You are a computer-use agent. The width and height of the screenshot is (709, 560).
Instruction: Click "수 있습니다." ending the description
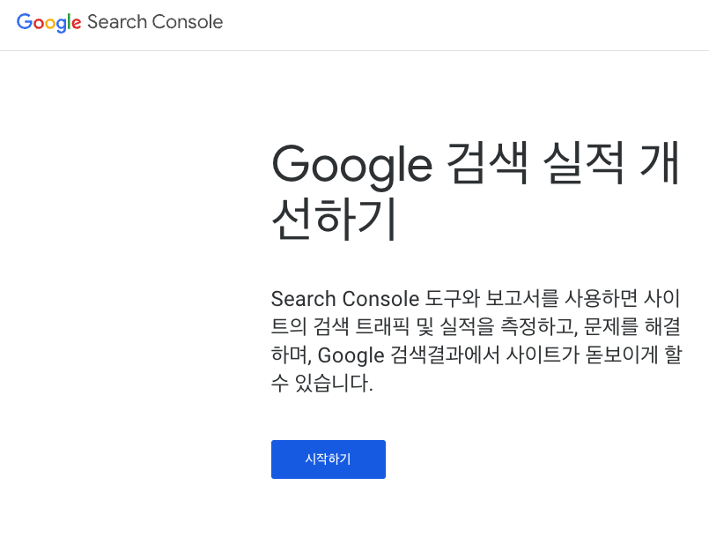(322, 385)
